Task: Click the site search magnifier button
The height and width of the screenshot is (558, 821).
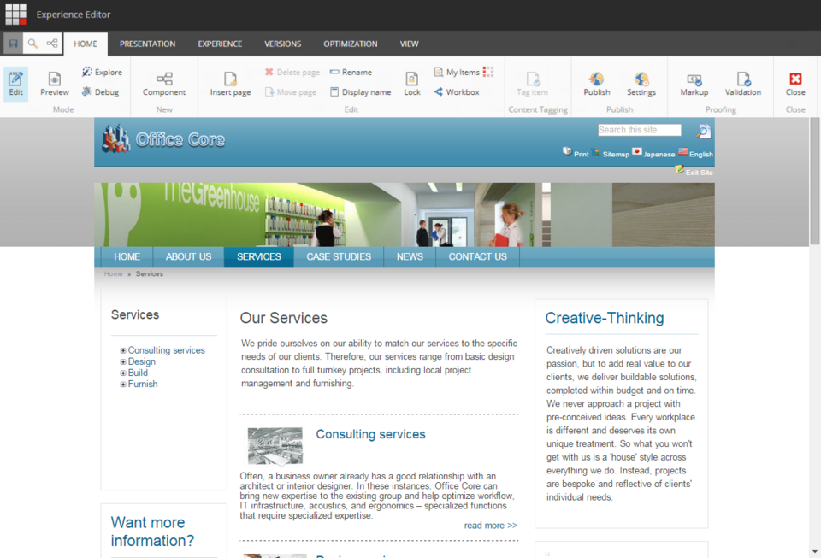Action: pyautogui.click(x=704, y=131)
